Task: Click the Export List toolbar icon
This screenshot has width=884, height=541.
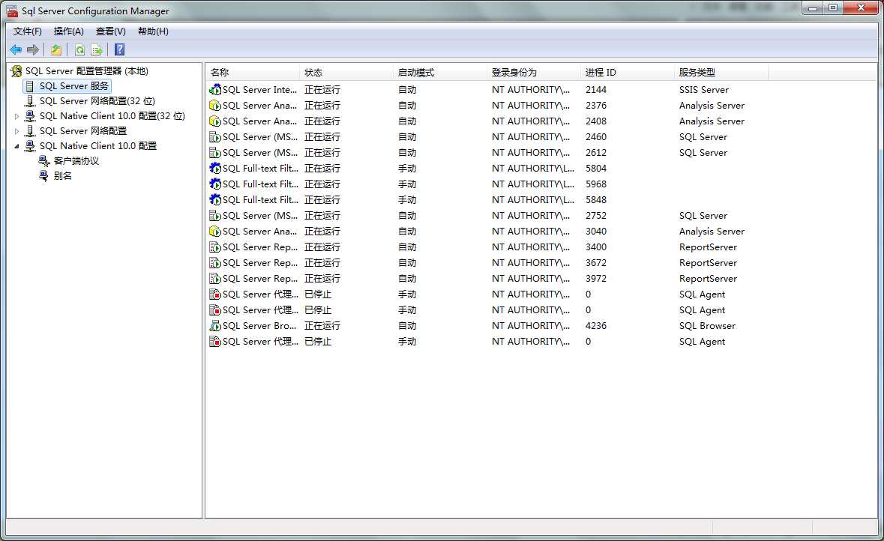Action: tap(97, 50)
